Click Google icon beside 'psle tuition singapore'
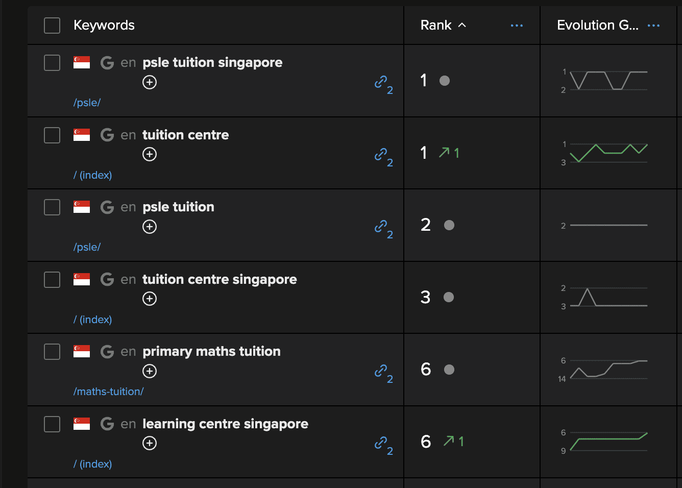This screenshot has width=682, height=488. (107, 62)
